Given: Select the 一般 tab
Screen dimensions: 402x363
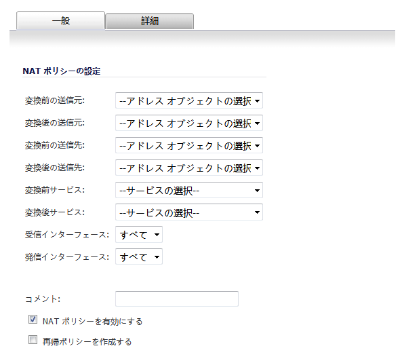Looking at the screenshot, I should [x=61, y=20].
